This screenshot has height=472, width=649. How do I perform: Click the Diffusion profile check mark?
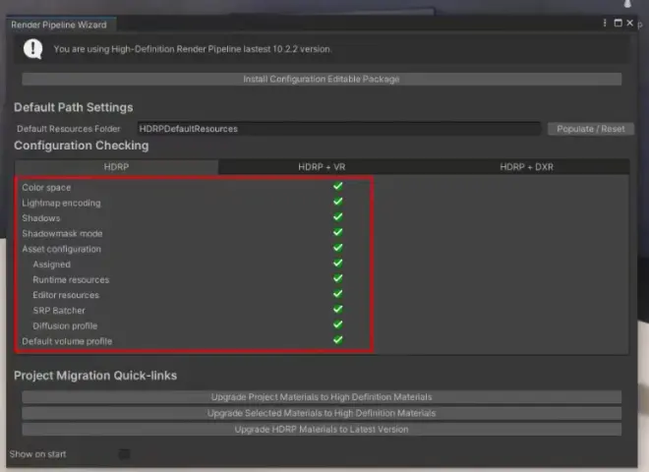pyautogui.click(x=338, y=324)
